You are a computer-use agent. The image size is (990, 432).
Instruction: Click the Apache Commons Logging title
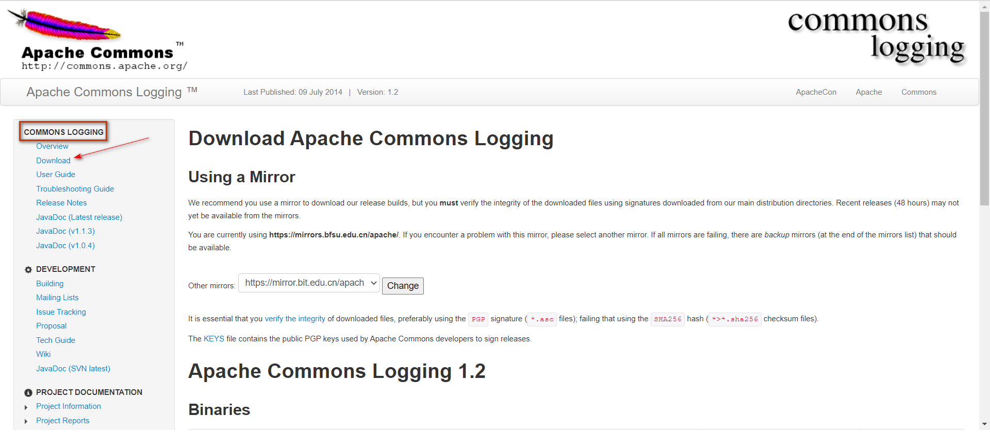pyautogui.click(x=112, y=92)
